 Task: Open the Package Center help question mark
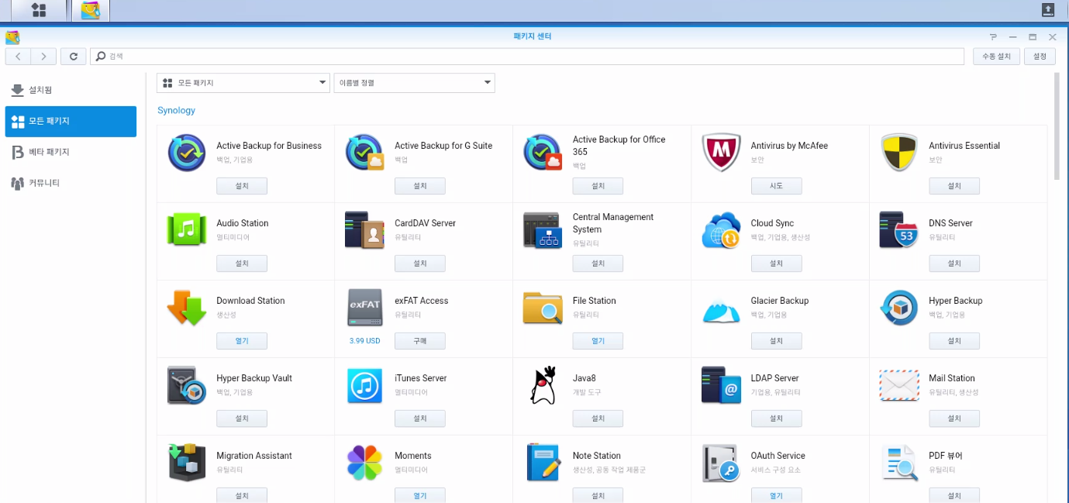993,36
